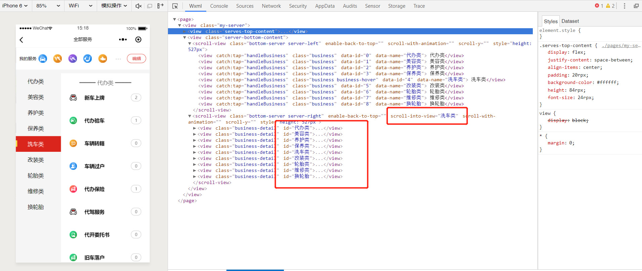Tap the car icon beside 代驾服务

[x=73, y=212]
